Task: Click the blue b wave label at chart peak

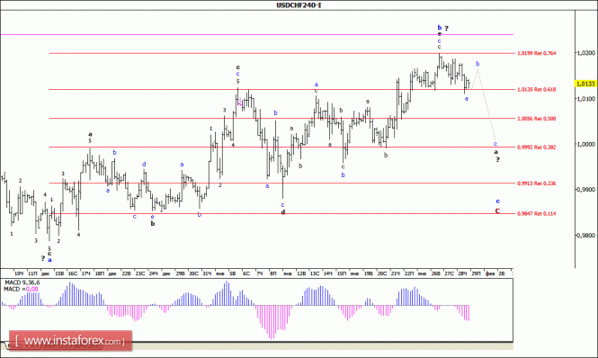Action: pyautogui.click(x=440, y=28)
